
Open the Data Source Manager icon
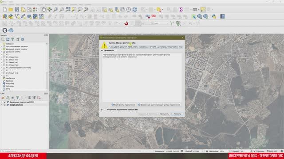click(x=5, y=17)
